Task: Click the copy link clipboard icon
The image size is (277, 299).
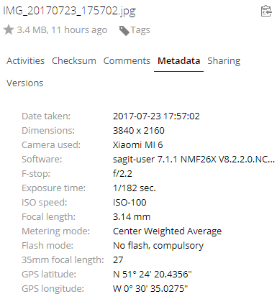Action: tap(266, 11)
